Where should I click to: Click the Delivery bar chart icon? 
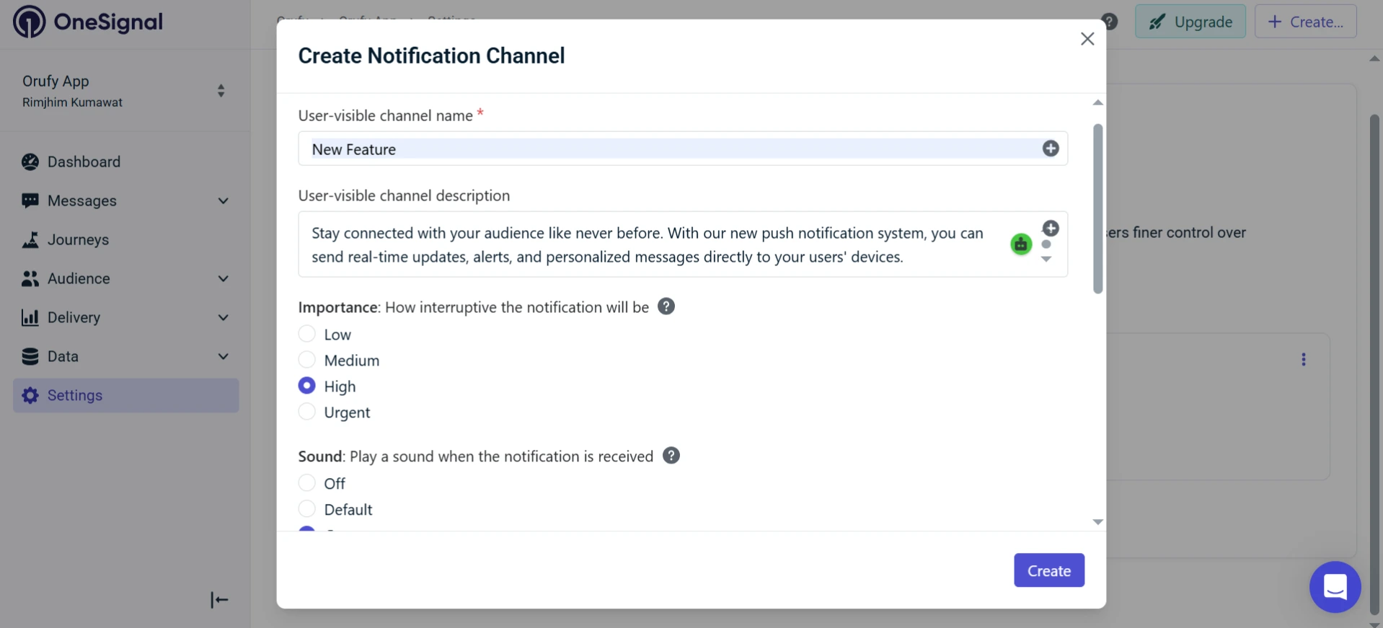[x=30, y=317]
